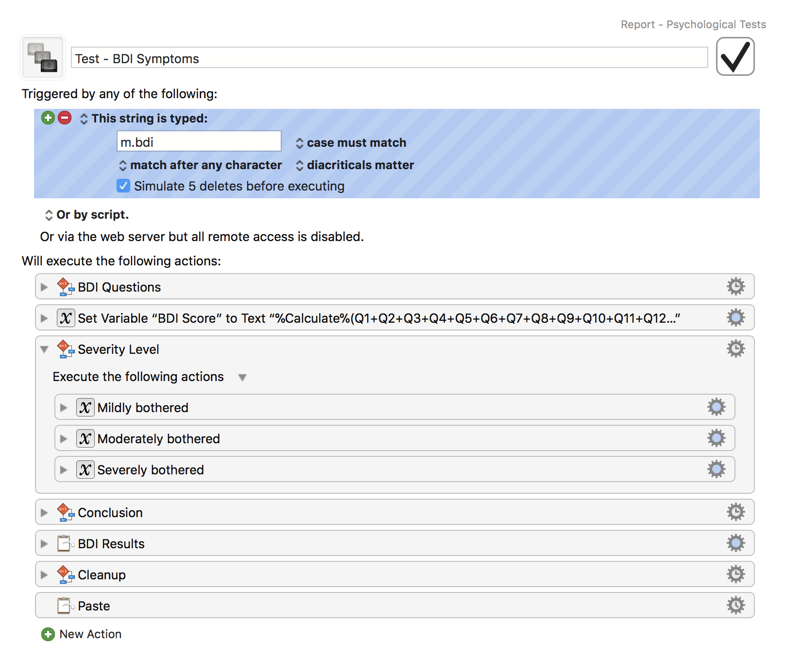The height and width of the screenshot is (661, 786).
Task: Expand the Conclusion action
Action: [x=44, y=512]
